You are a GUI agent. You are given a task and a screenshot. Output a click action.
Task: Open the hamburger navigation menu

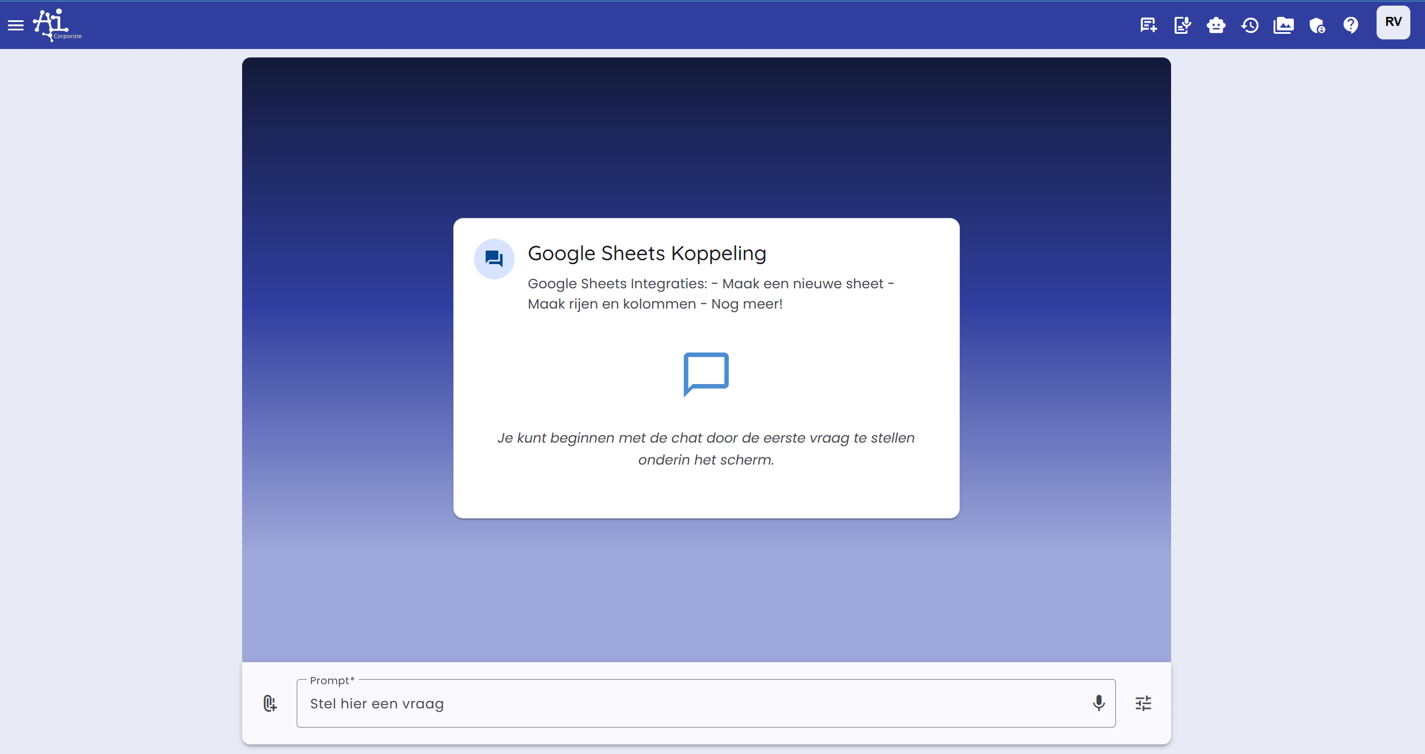(x=16, y=25)
